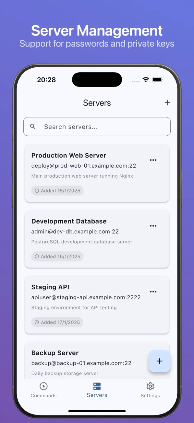Tap the Added 15/1/2025 badge
The image size is (194, 423).
click(57, 191)
